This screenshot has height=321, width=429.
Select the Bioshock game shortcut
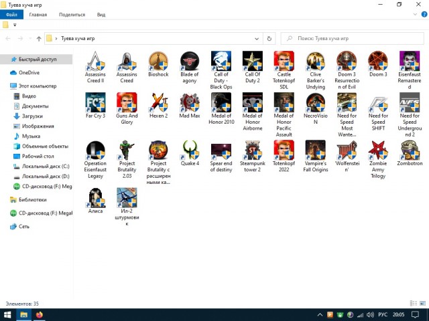[158, 64]
